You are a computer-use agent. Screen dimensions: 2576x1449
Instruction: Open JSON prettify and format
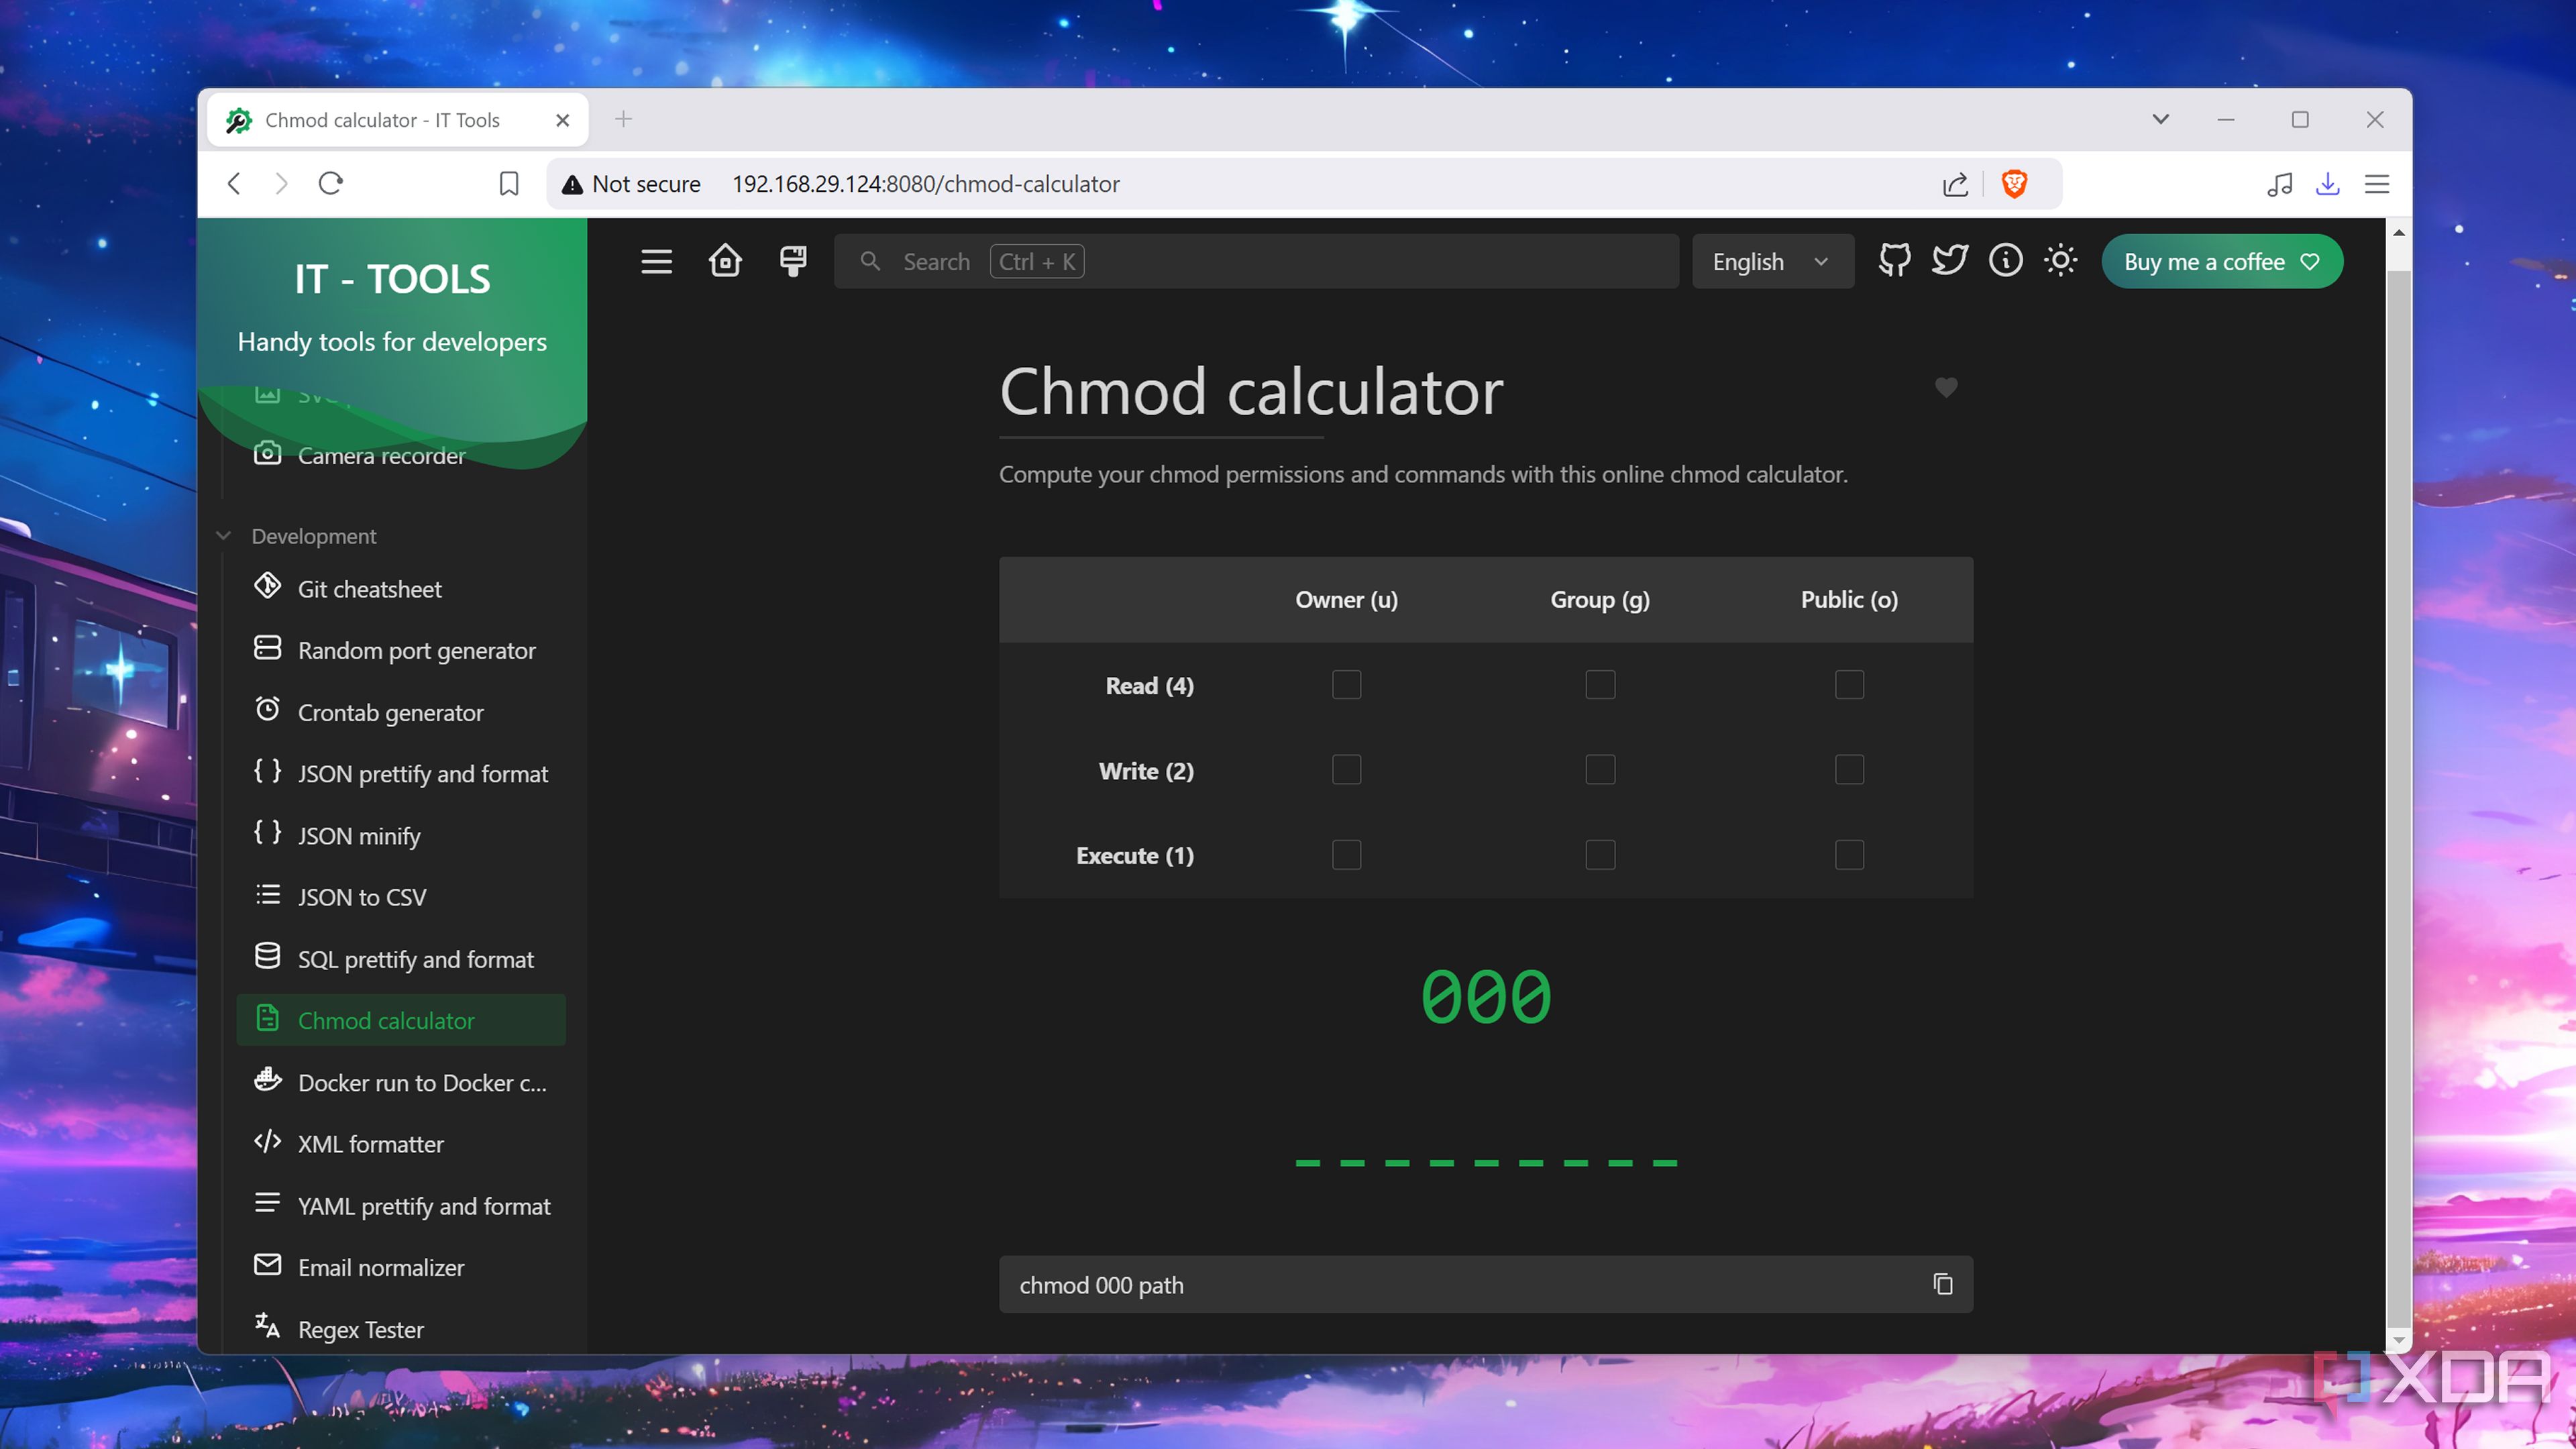click(x=423, y=773)
